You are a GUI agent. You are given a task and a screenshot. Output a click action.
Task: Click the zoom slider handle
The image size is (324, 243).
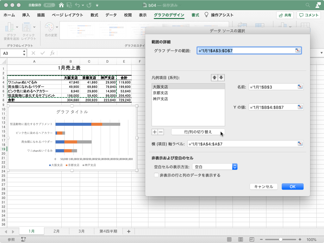pyautogui.click(x=280, y=239)
